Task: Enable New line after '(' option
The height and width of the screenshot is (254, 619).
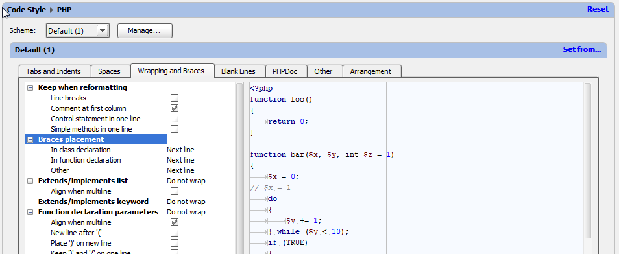Action: pyautogui.click(x=174, y=233)
